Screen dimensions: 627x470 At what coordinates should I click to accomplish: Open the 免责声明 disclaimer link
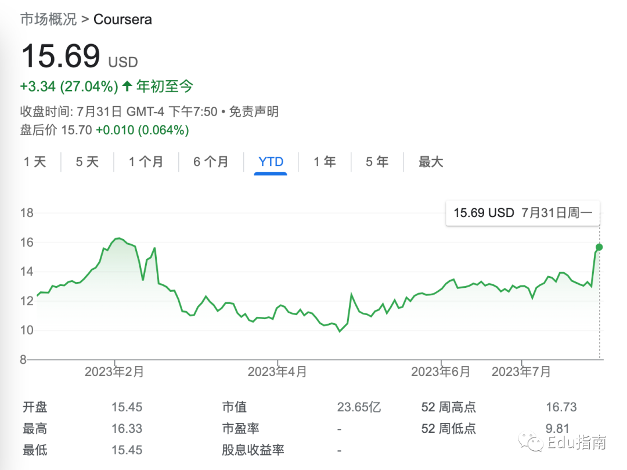click(x=254, y=111)
